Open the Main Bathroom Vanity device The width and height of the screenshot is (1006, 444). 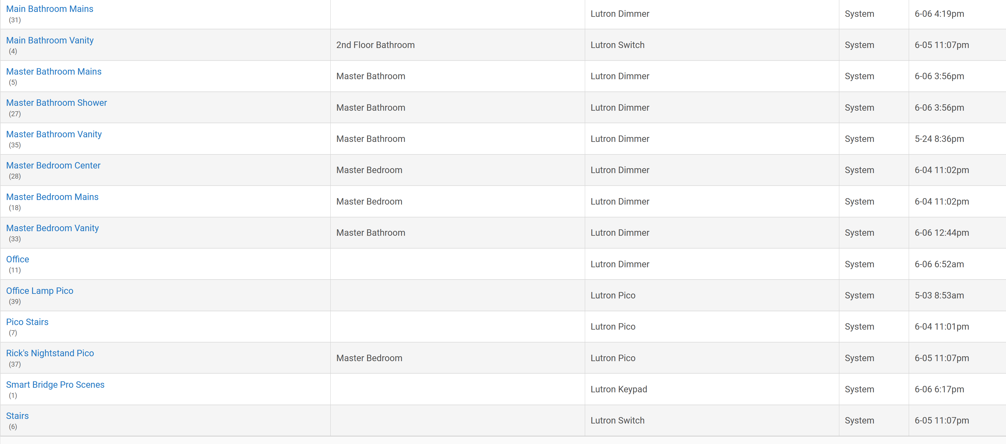pos(50,40)
